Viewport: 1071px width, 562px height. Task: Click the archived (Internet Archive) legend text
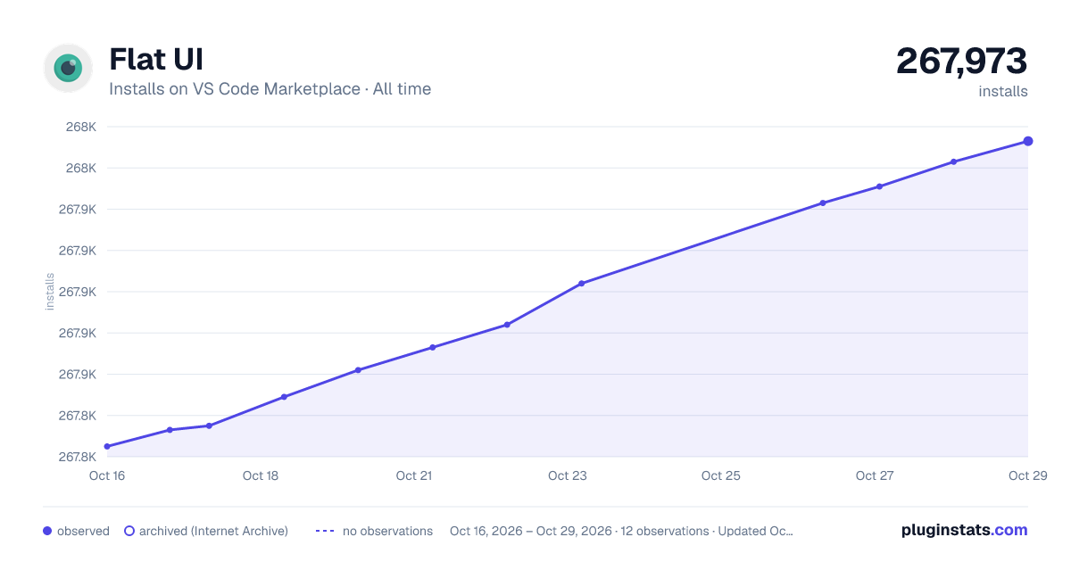coord(213,531)
